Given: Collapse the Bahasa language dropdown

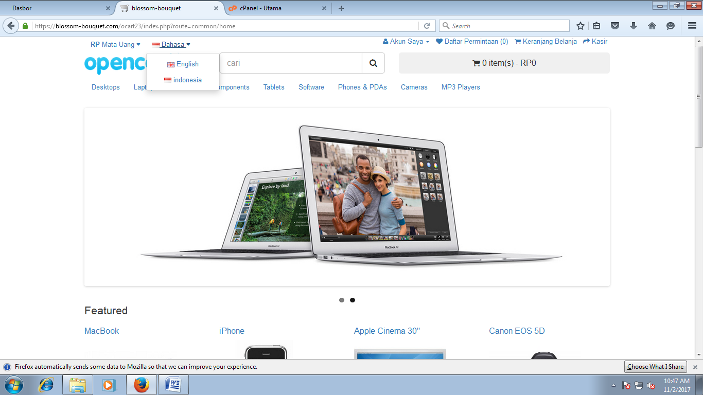Looking at the screenshot, I should (x=171, y=45).
